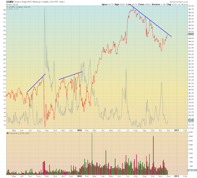Click the 37.50 label on right price axis

point(191,128)
